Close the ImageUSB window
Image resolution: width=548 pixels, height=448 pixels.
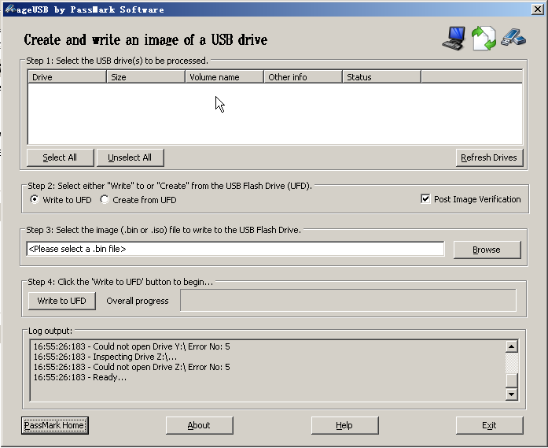[x=538, y=9]
